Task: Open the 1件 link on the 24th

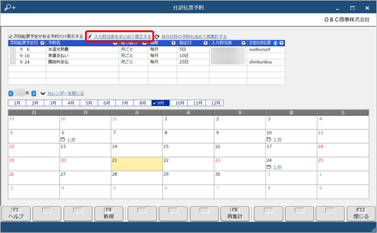Action: click(x=277, y=167)
